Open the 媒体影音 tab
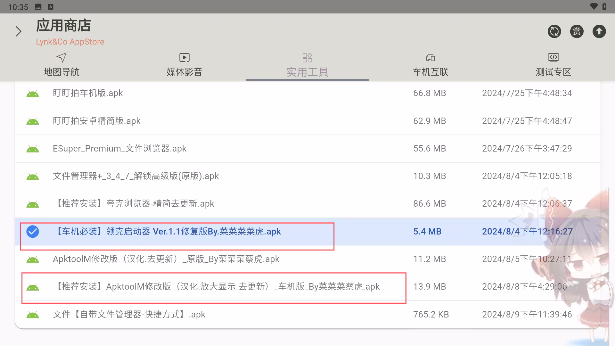This screenshot has height=346, width=615. pos(184,65)
